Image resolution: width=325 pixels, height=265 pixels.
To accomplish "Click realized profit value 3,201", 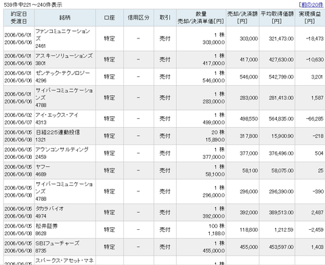I will click(x=317, y=77).
